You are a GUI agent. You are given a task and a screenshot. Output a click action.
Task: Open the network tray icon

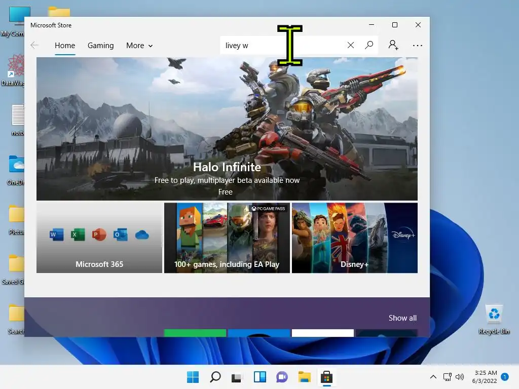coord(447,377)
